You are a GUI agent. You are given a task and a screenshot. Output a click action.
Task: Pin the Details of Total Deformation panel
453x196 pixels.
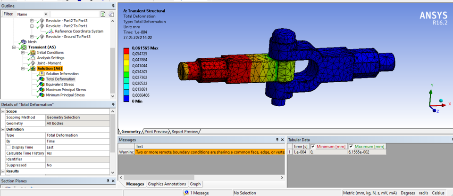tap(113, 104)
